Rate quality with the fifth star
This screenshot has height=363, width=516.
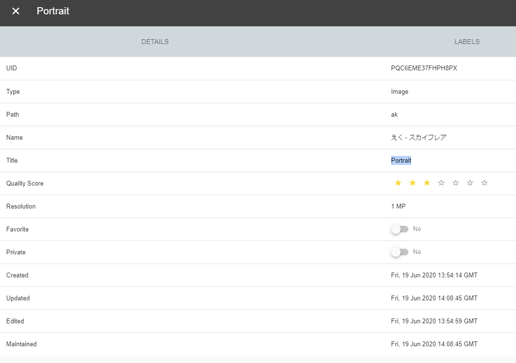pos(456,183)
